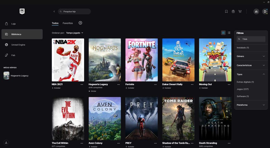Open options for Shadow of the Tomb Raider

point(192,143)
